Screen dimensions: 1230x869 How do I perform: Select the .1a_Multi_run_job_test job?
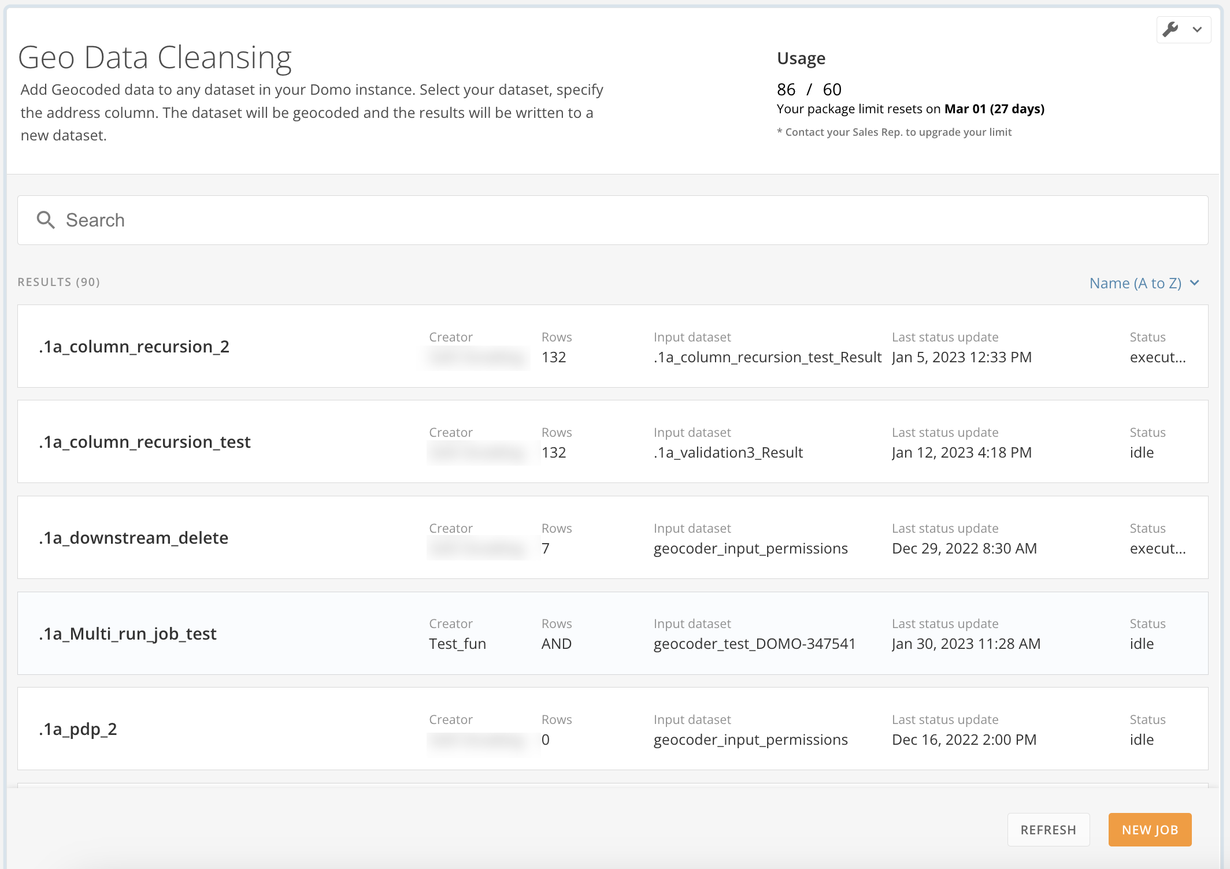pyautogui.click(x=128, y=633)
